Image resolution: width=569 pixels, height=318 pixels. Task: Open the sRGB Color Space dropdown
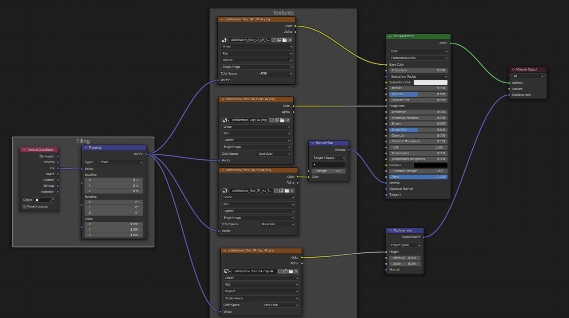tap(275, 74)
